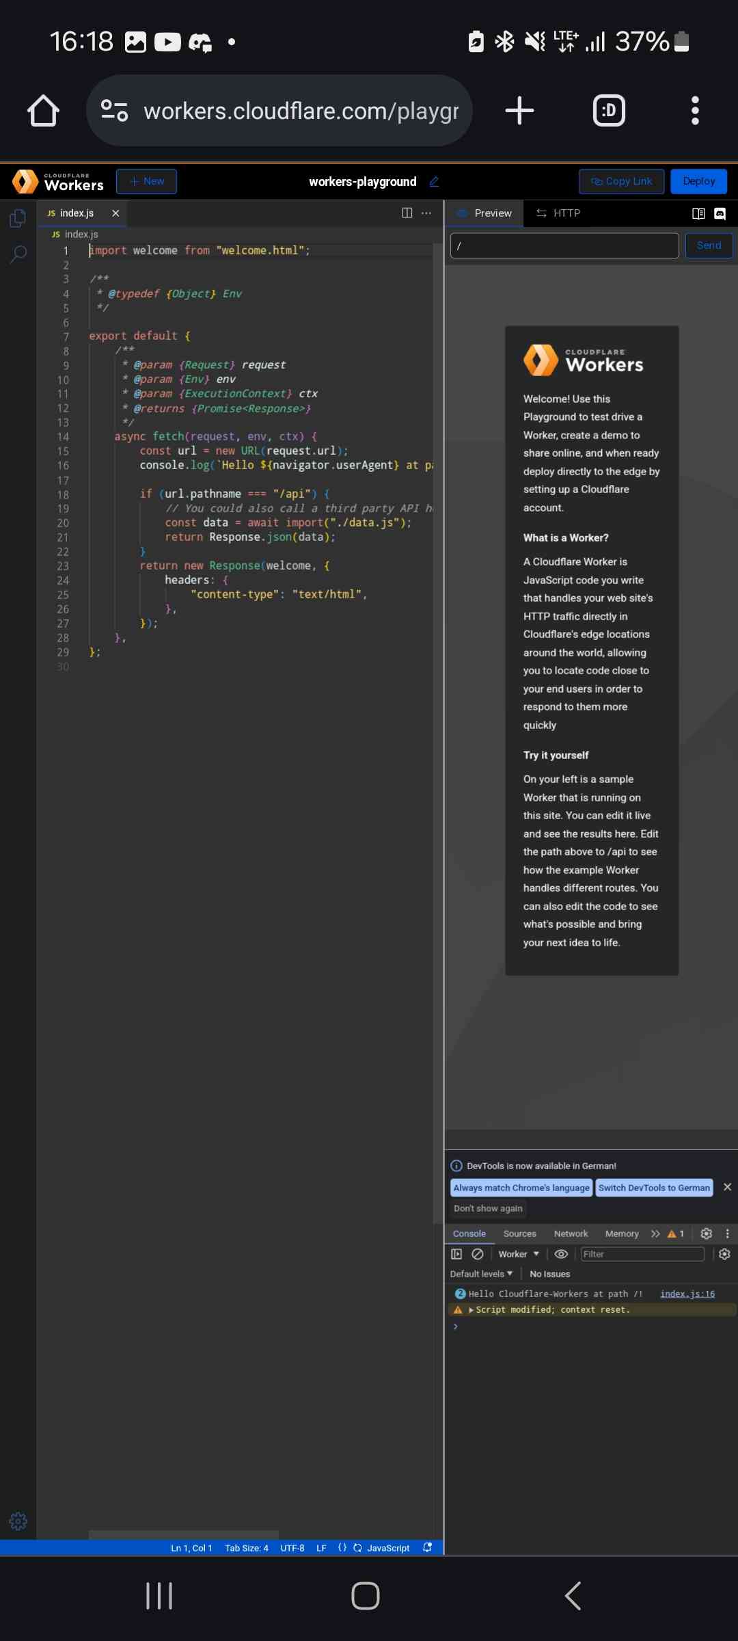Screen dimensions: 738x1641
Task: Tap Android back button
Action: (573, 1596)
